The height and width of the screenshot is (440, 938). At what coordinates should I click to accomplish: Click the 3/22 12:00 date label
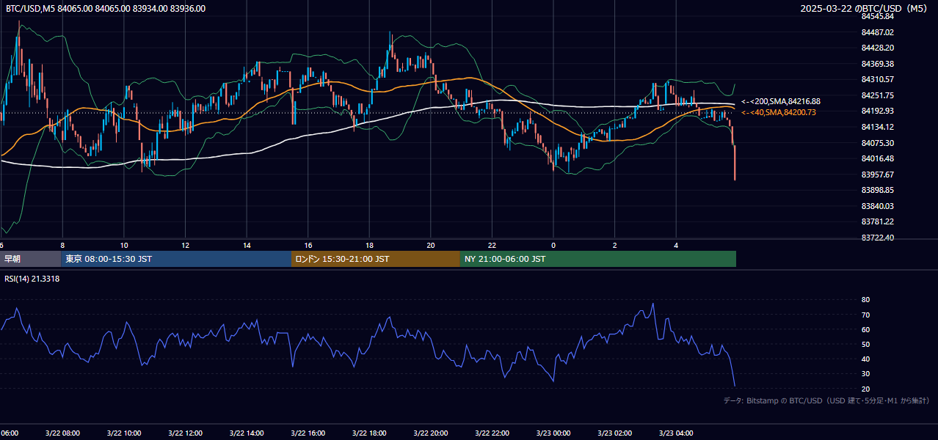[185, 433]
